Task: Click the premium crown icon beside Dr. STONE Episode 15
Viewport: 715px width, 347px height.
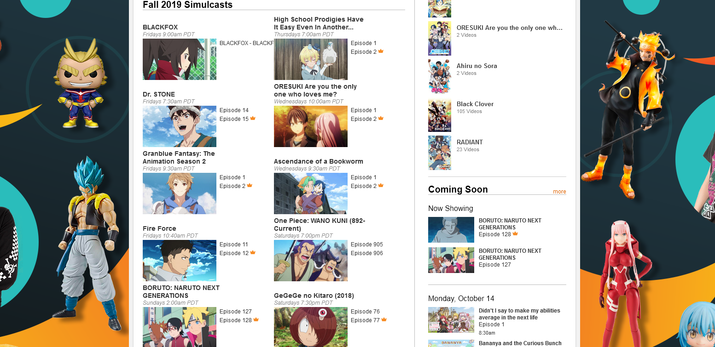Action: 253,119
